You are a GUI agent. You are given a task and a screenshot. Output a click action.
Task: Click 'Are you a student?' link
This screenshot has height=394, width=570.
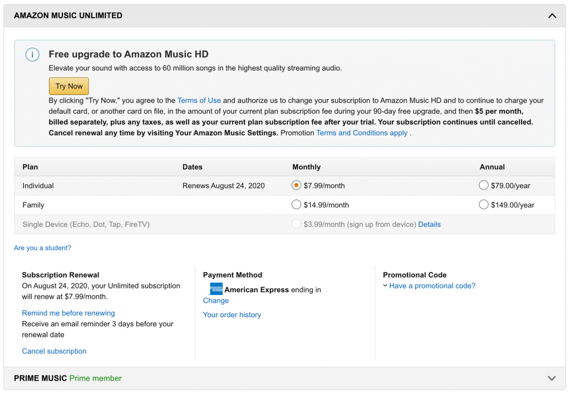point(42,248)
